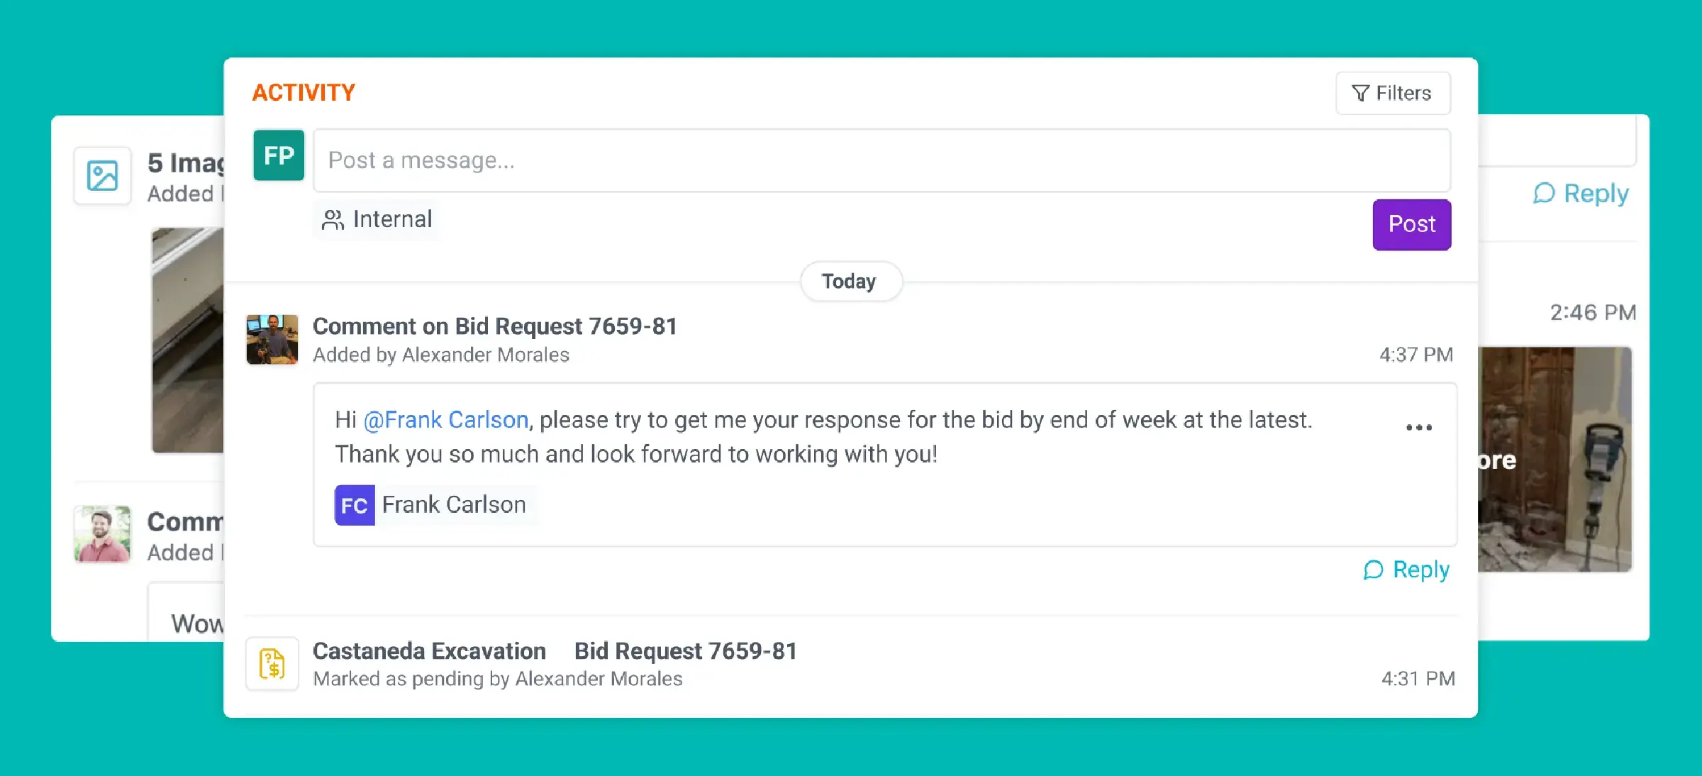The width and height of the screenshot is (1702, 776).
Task: Click the image gallery icon beside 5 Images
Action: point(103,174)
